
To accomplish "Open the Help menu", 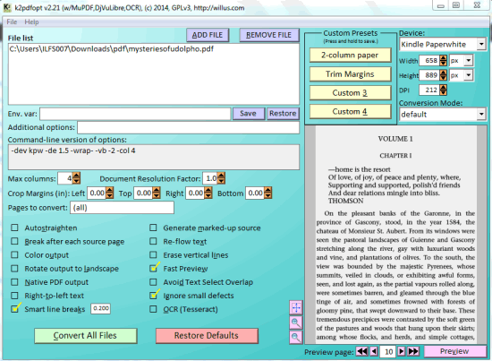I will coord(31,22).
